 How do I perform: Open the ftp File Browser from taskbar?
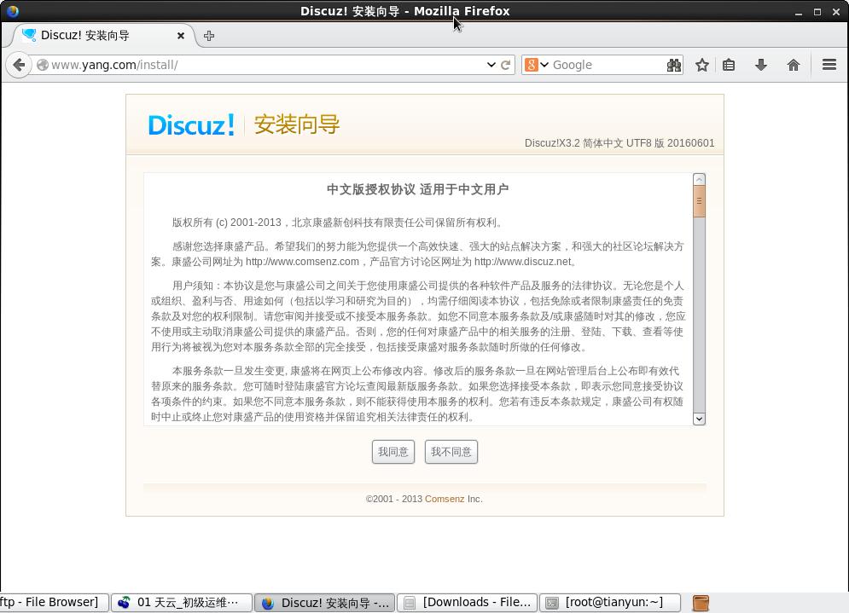click(51, 602)
